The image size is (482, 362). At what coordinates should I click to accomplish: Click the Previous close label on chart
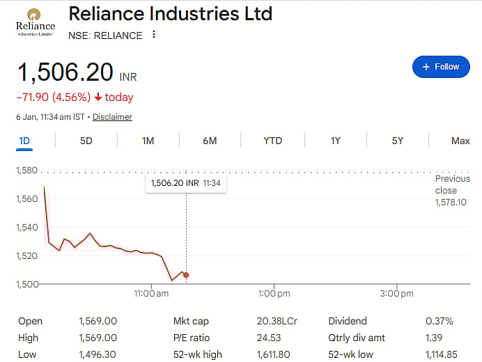[452, 184]
